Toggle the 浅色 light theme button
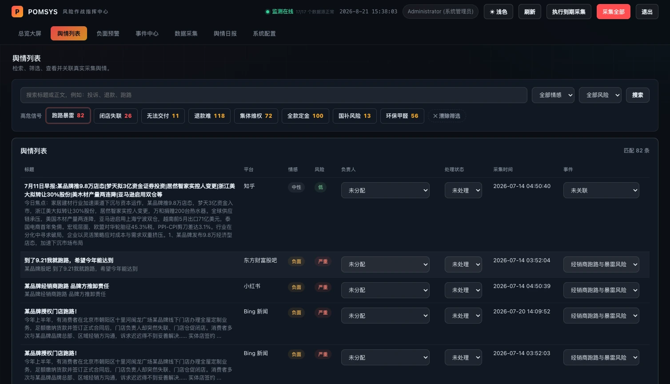 [x=499, y=12]
